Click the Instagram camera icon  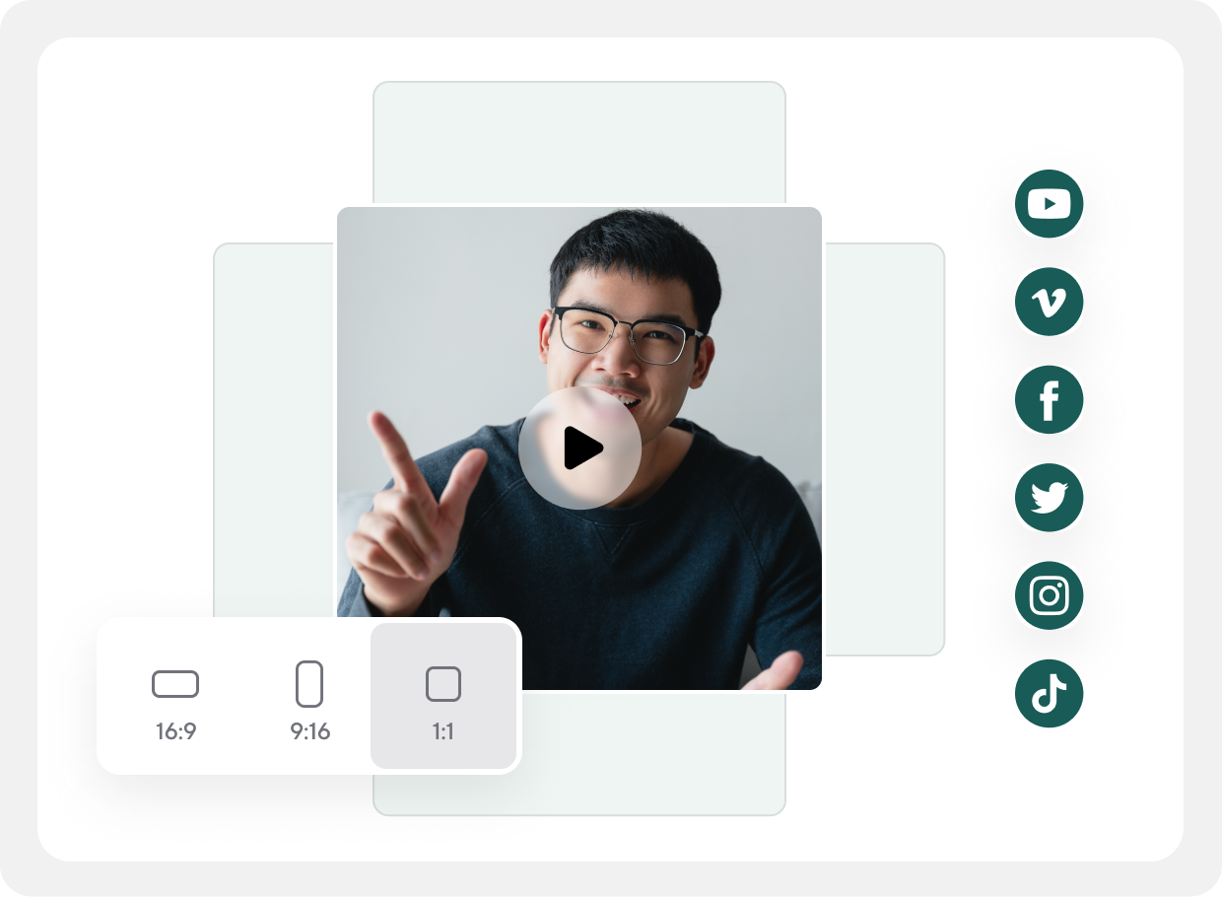click(x=1049, y=595)
